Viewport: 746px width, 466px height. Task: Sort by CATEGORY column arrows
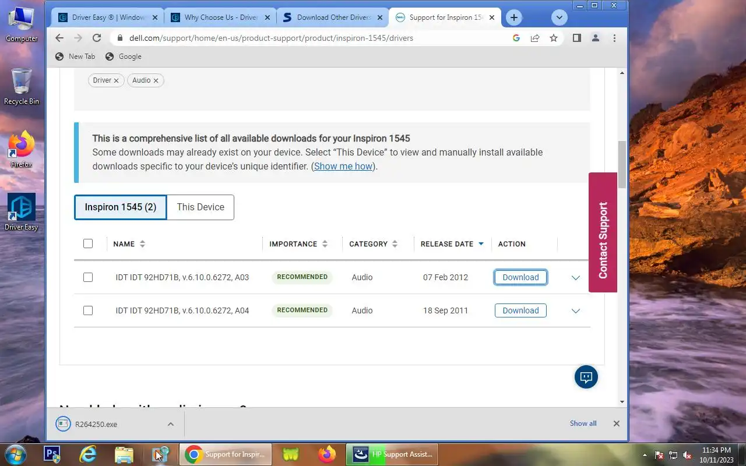(x=395, y=244)
